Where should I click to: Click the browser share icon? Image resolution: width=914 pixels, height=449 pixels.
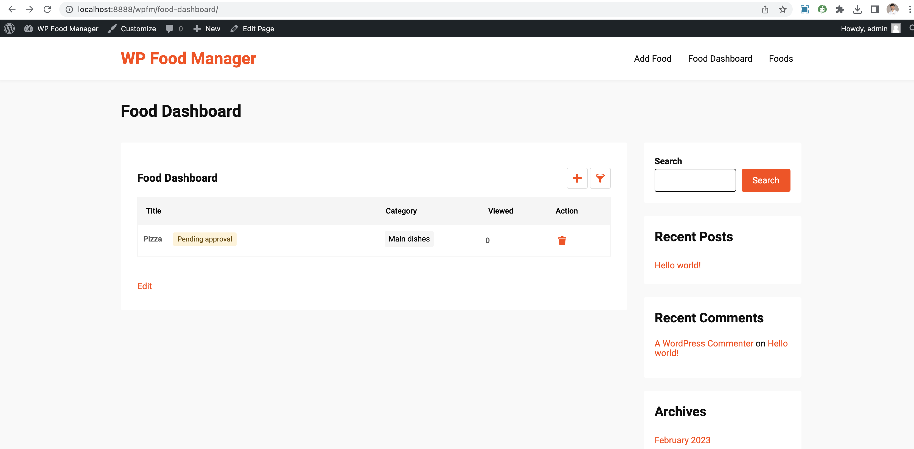pos(765,9)
